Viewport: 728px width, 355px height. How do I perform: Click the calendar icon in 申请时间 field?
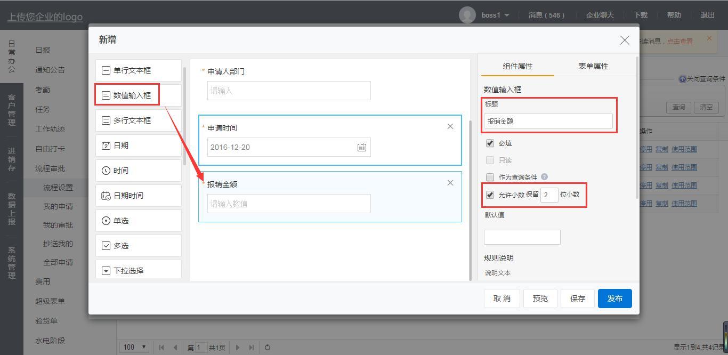[x=361, y=147]
